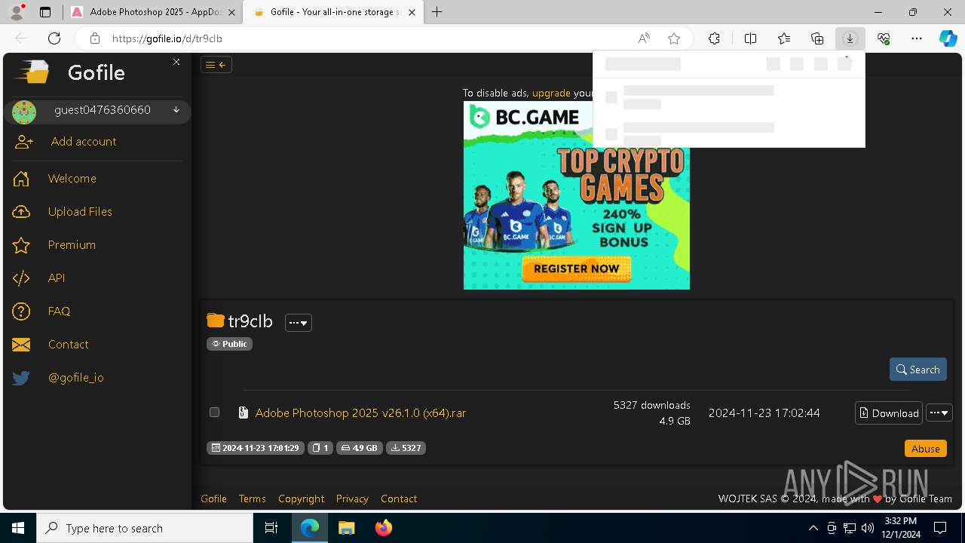
Task: Open the footer Gofile link
Action: click(x=214, y=499)
